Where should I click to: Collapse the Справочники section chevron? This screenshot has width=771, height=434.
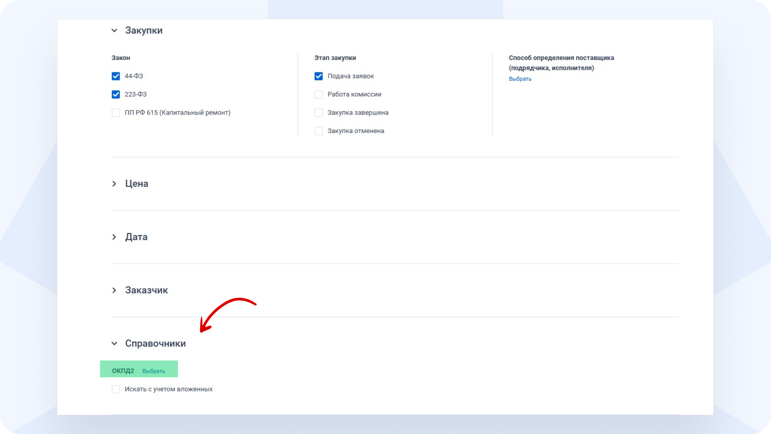pos(114,344)
